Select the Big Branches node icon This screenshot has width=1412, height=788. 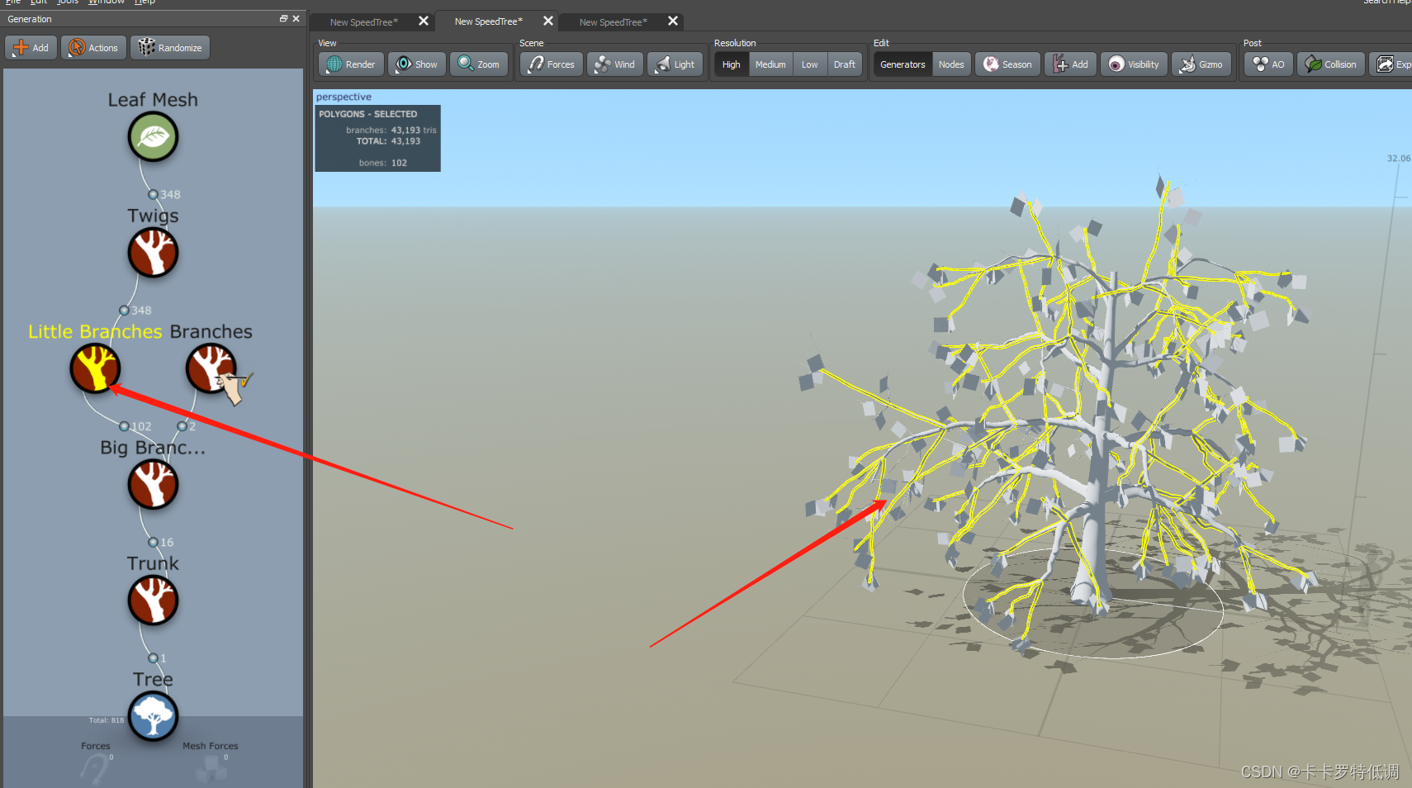tap(153, 485)
